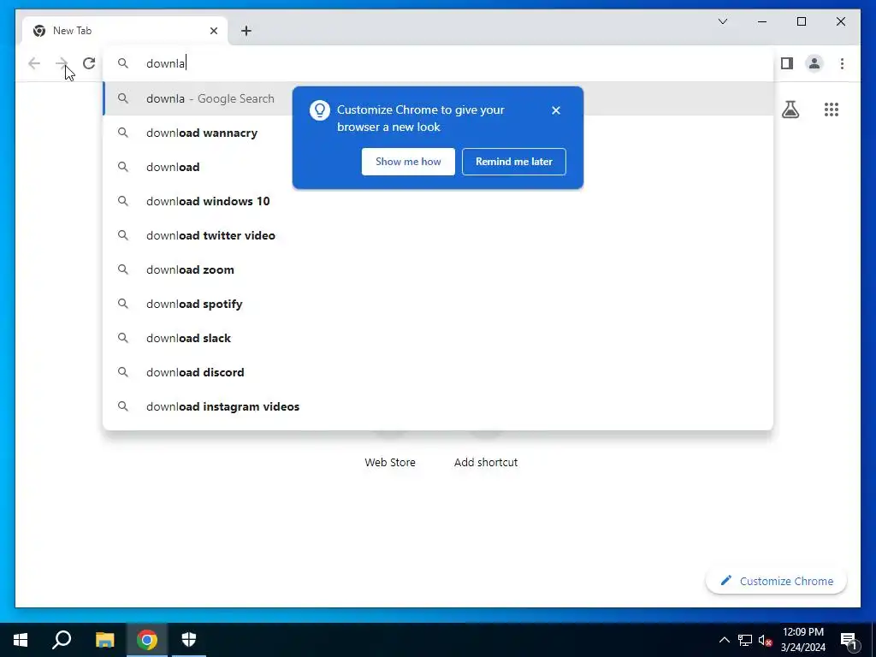Click the lightbulb icon in the tip
This screenshot has width=876, height=657.
tap(320, 110)
